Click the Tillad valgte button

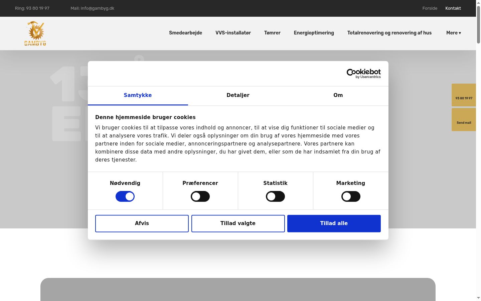coord(238,223)
